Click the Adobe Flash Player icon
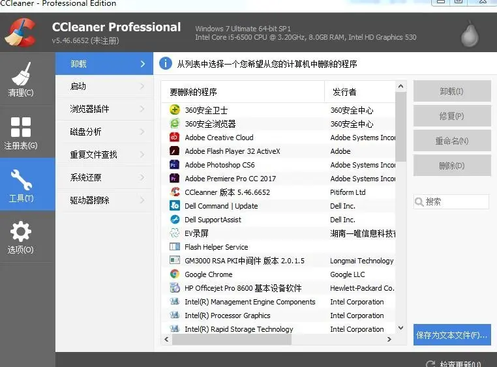The height and width of the screenshot is (367, 497). coord(175,151)
